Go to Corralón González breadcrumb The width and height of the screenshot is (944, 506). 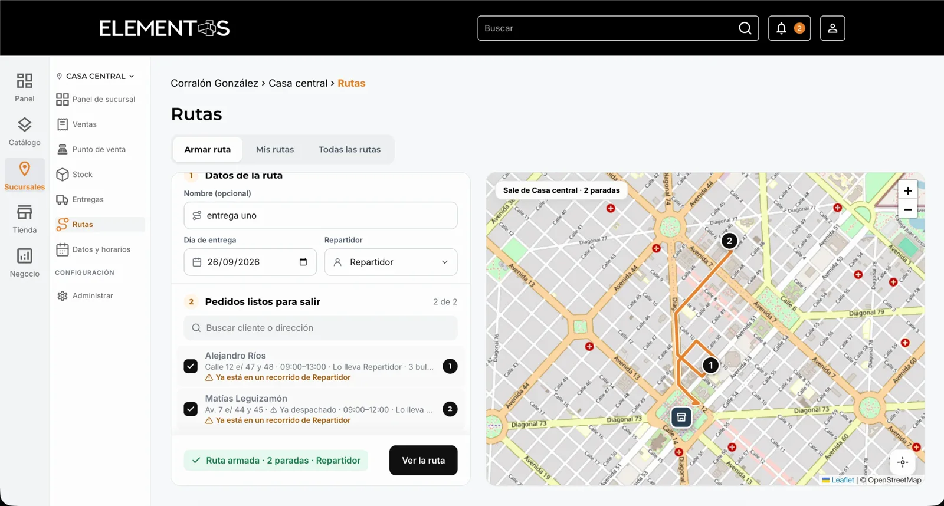(214, 83)
